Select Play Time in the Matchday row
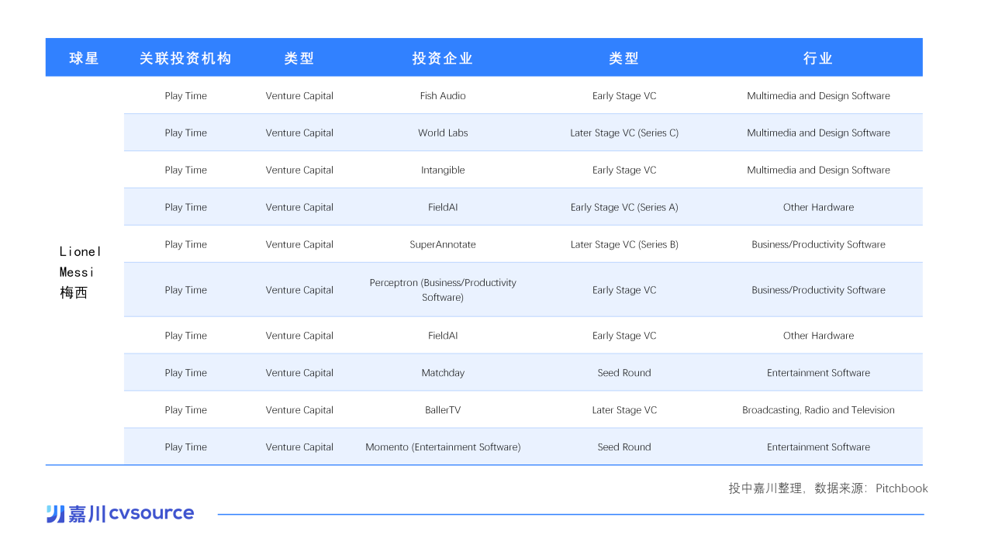The height and width of the screenshot is (552, 981). 185,373
